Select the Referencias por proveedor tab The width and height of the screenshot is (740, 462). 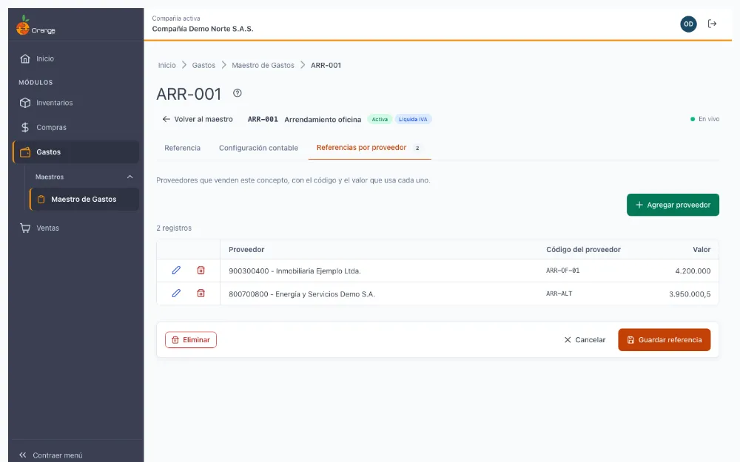[369, 148]
